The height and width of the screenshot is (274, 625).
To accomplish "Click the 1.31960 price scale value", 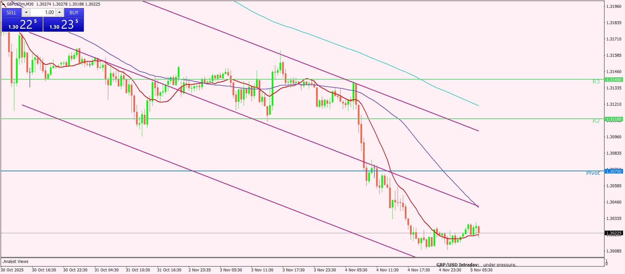I will pyautogui.click(x=614, y=6).
